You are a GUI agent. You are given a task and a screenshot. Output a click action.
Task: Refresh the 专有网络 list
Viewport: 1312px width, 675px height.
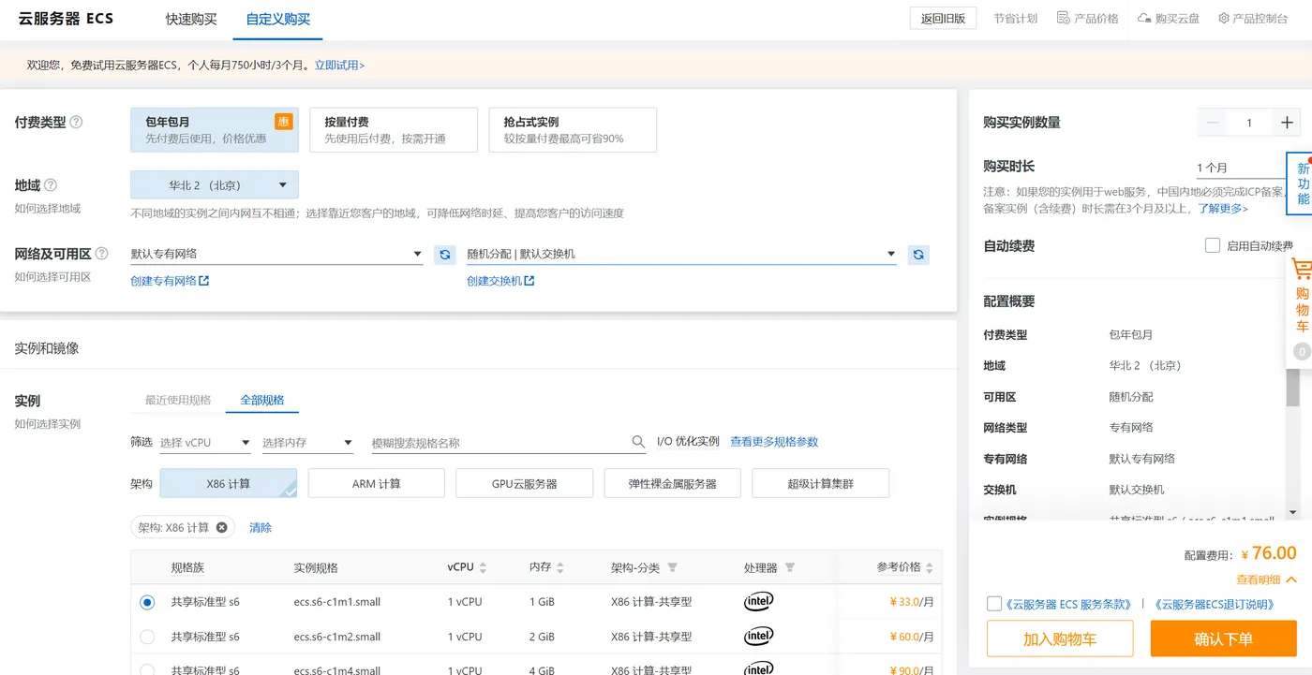click(x=445, y=254)
